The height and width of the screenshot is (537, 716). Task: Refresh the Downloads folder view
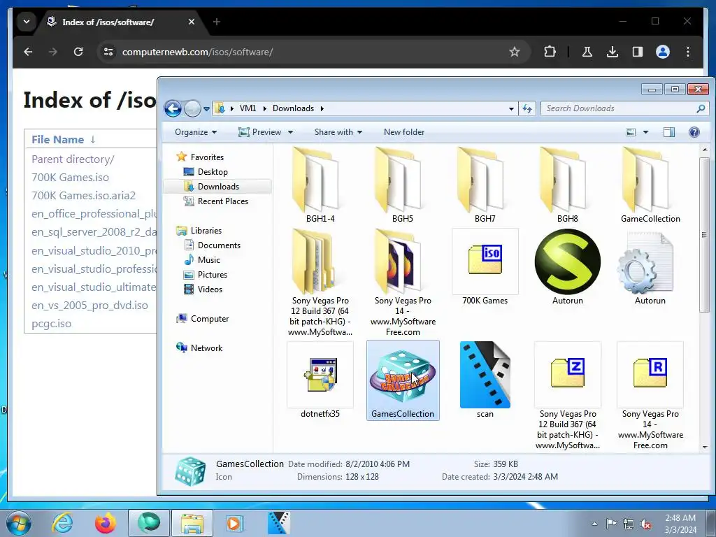point(527,108)
